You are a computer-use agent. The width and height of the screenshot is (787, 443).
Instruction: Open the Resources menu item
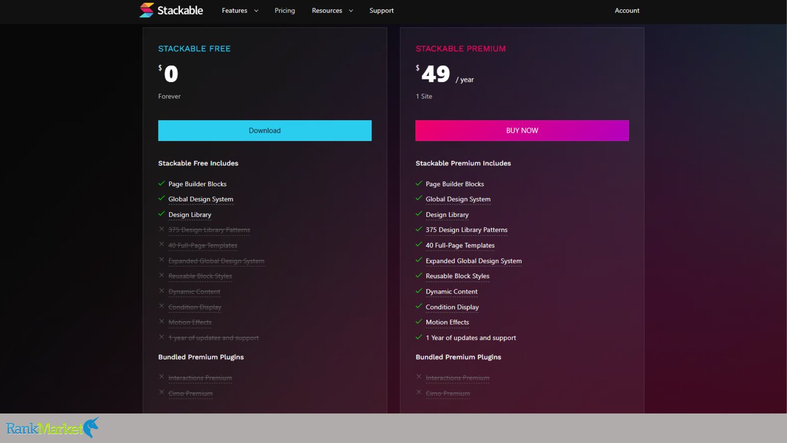coord(327,10)
